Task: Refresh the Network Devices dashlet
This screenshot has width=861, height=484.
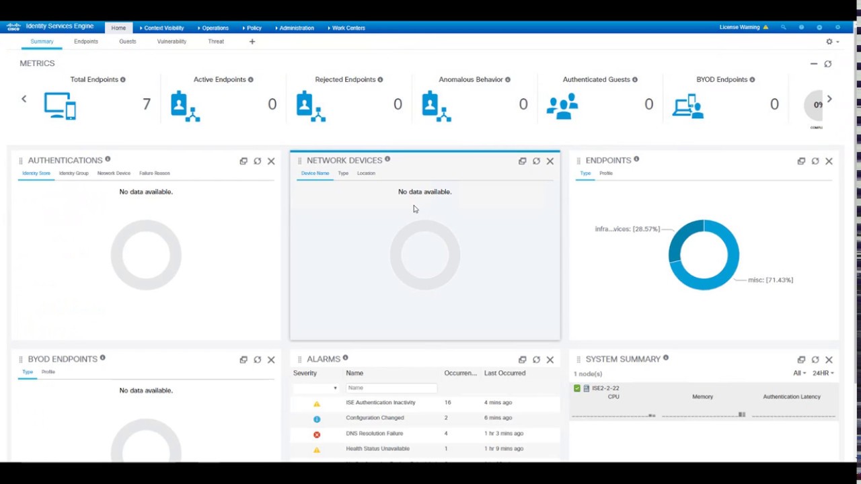Action: coord(536,161)
